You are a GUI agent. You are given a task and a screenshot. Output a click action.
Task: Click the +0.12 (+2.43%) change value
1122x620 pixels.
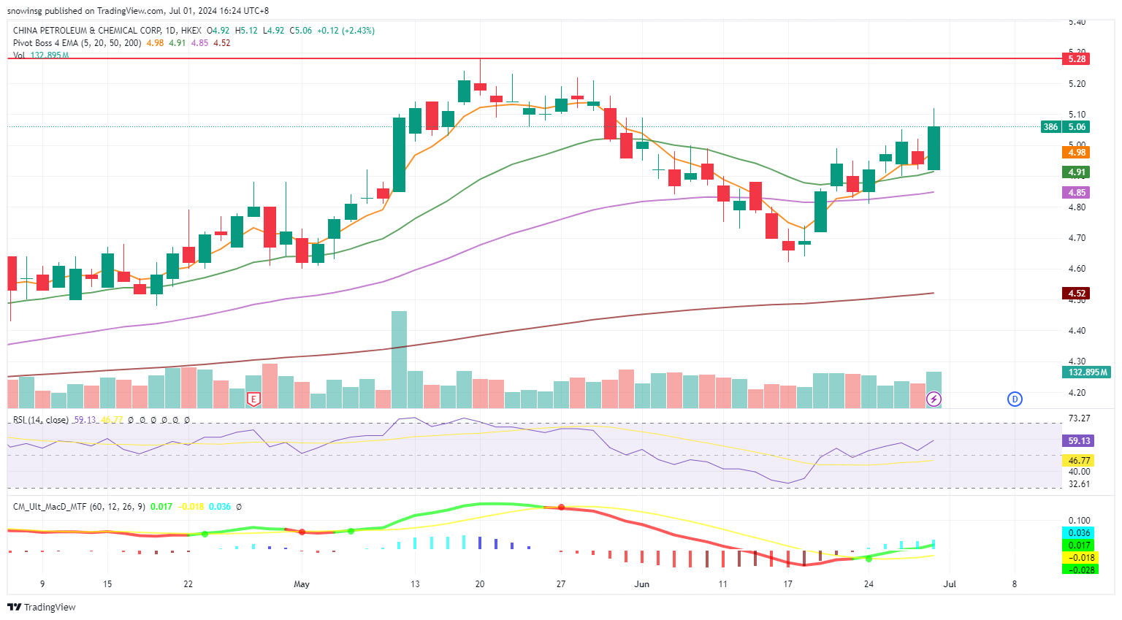tap(346, 31)
